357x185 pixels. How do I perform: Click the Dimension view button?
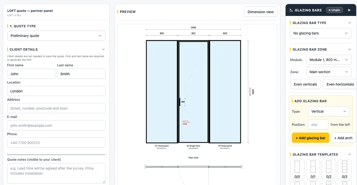(261, 12)
